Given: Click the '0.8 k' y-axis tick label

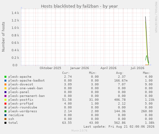Looking at the screenshot, I should coord(15,35).
